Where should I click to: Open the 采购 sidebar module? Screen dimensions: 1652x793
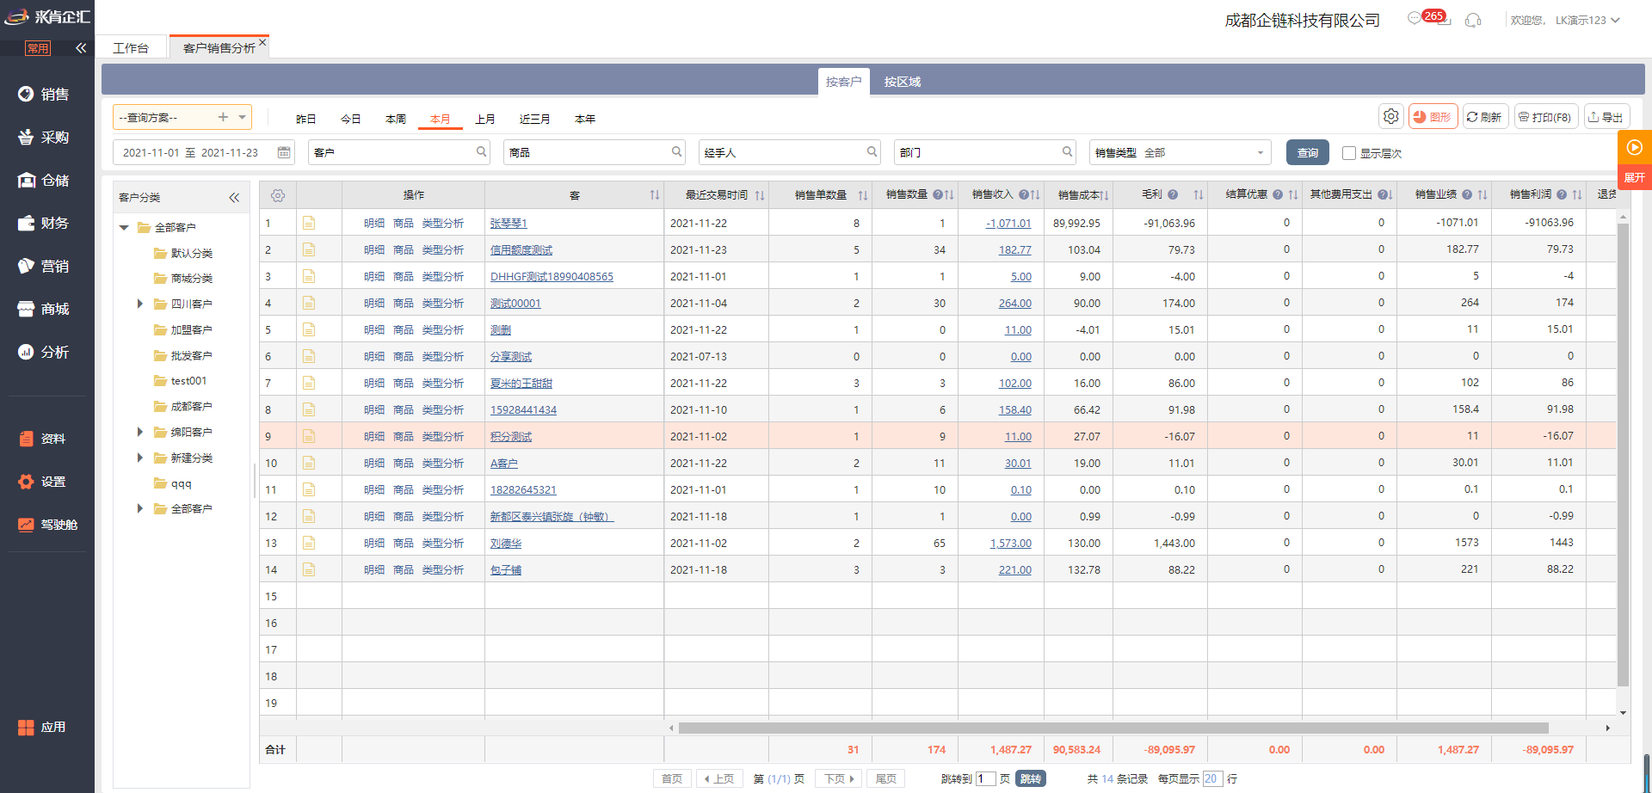tap(45, 137)
